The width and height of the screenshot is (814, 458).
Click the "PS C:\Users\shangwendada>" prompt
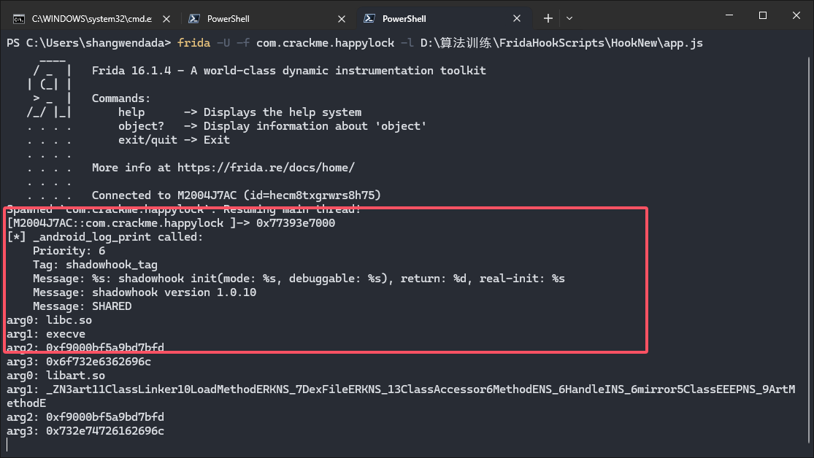tap(89, 43)
